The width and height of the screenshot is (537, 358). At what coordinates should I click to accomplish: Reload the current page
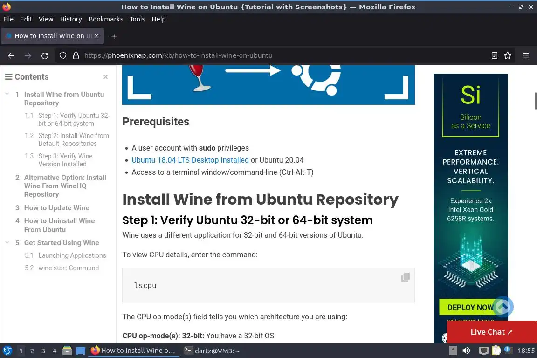(x=45, y=55)
